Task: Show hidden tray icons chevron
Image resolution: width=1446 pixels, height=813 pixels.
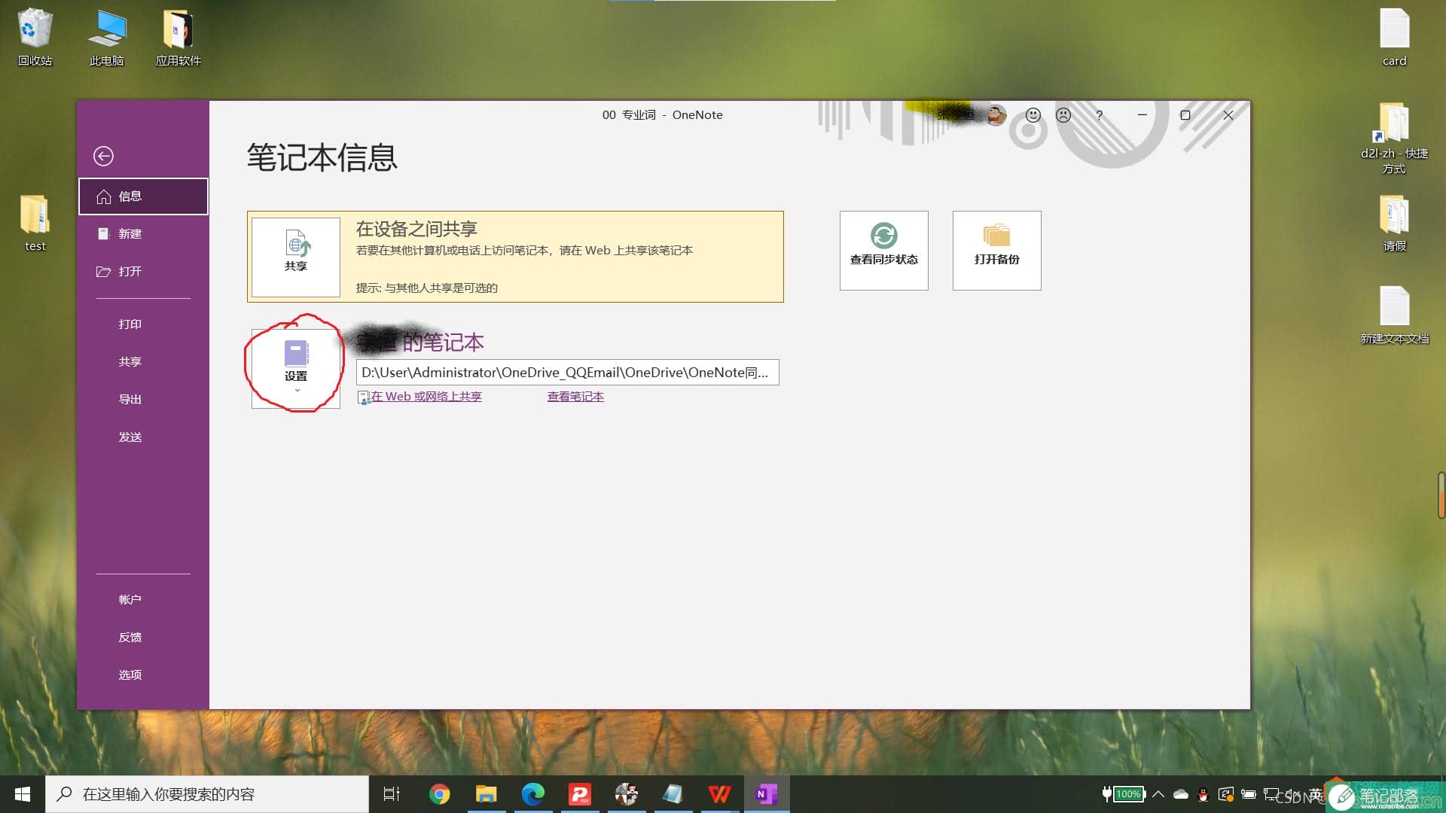Action: click(x=1158, y=794)
